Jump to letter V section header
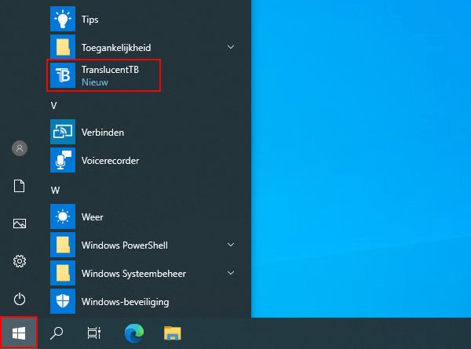 click(x=53, y=106)
